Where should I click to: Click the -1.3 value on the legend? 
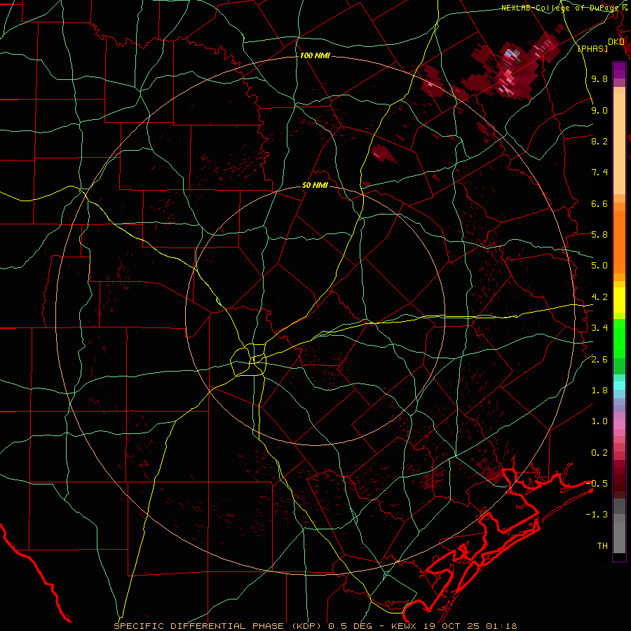(x=597, y=515)
